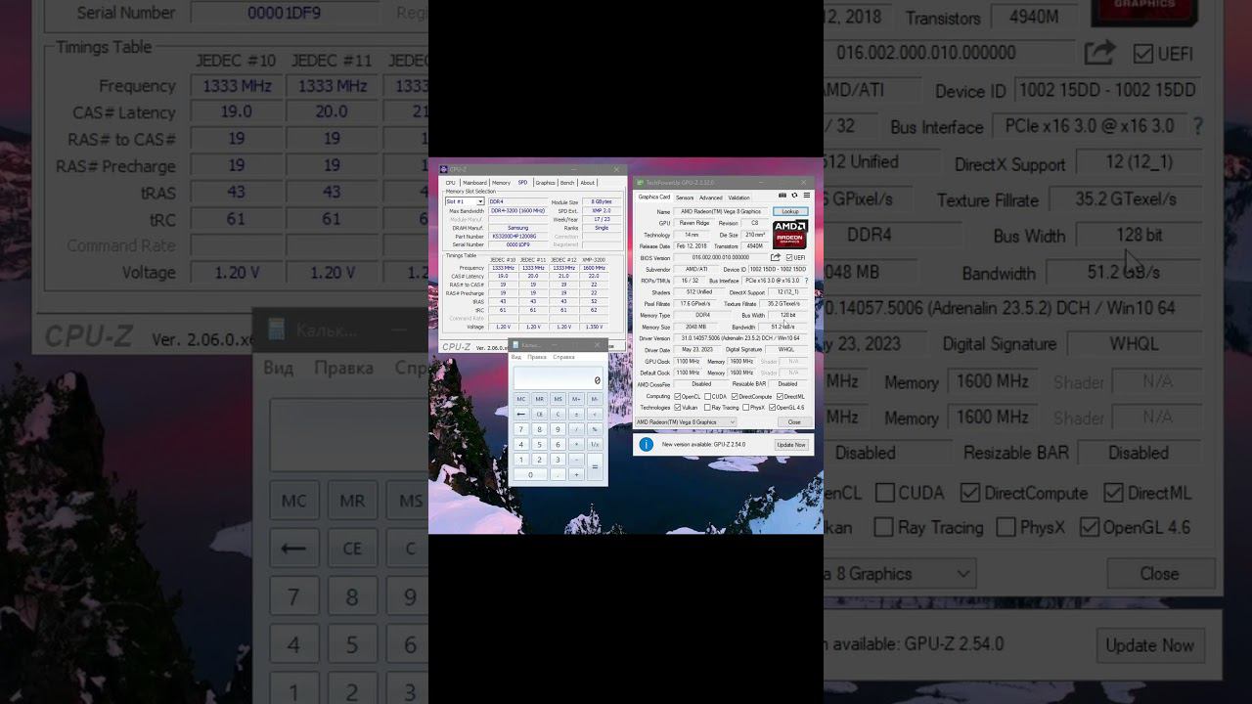This screenshot has height=704, width=1252.
Task: Click the Module Size value 8 GBytes
Action: click(602, 201)
